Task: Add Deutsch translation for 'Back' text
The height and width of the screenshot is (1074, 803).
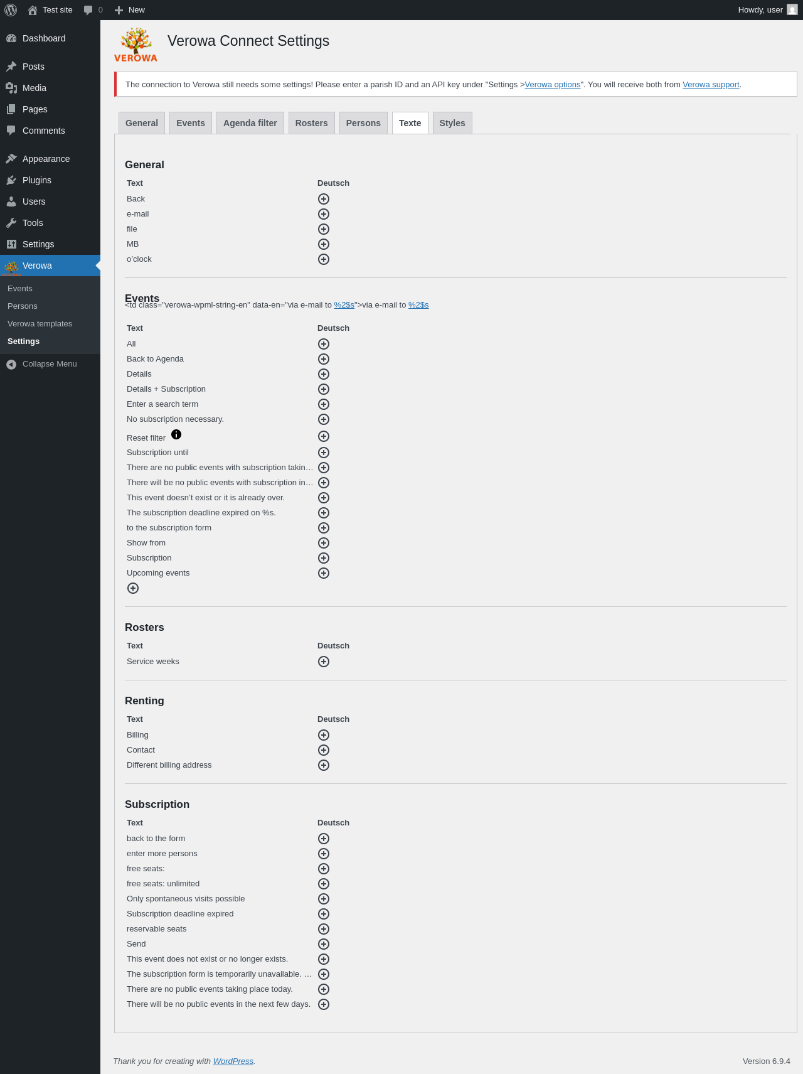Action: (x=324, y=199)
